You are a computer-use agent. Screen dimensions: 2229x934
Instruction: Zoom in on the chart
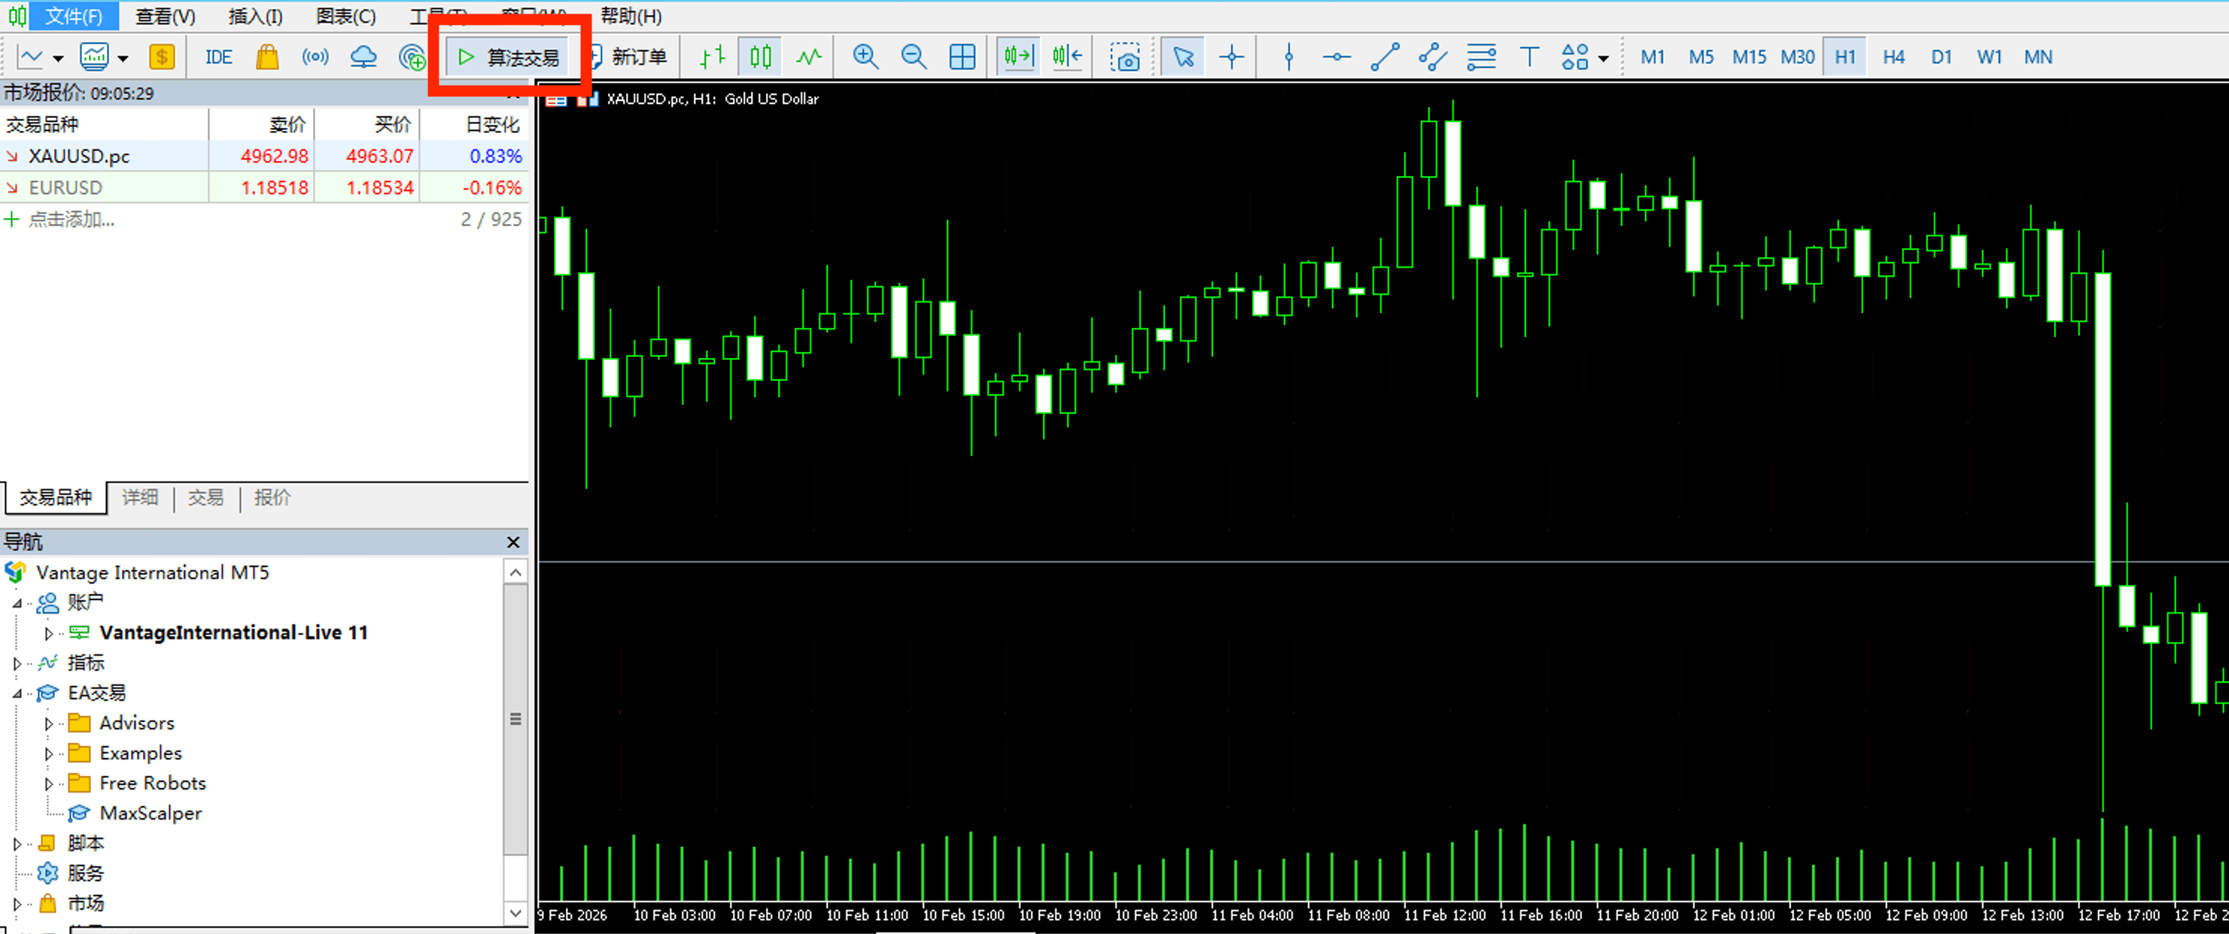865,56
